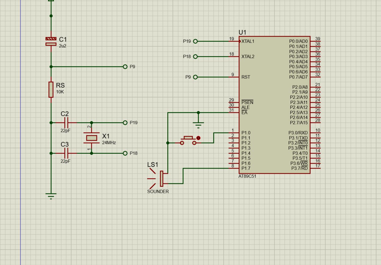This screenshot has height=265, width=381.
Task: Click the LS1 reference label
Action: [153, 165]
